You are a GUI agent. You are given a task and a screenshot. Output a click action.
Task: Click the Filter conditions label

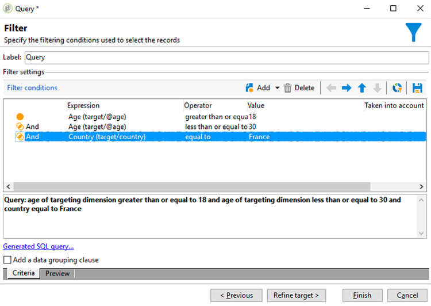coord(32,88)
